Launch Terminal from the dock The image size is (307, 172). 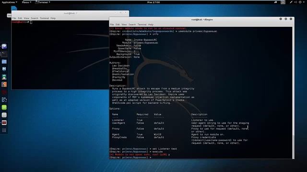(x=4, y=54)
